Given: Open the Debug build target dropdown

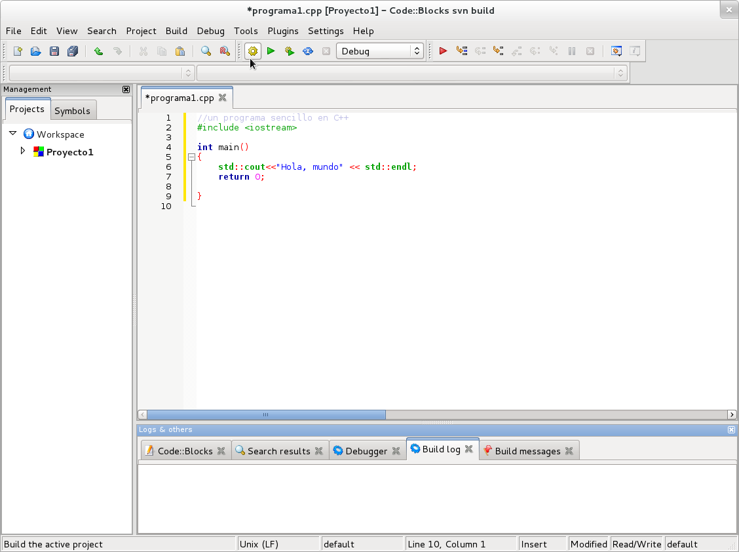Looking at the screenshot, I should (417, 50).
